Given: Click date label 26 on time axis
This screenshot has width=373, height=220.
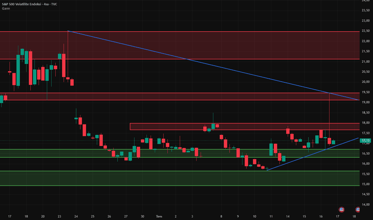Looking at the screenshot, I should pyautogui.click(x=109, y=216).
